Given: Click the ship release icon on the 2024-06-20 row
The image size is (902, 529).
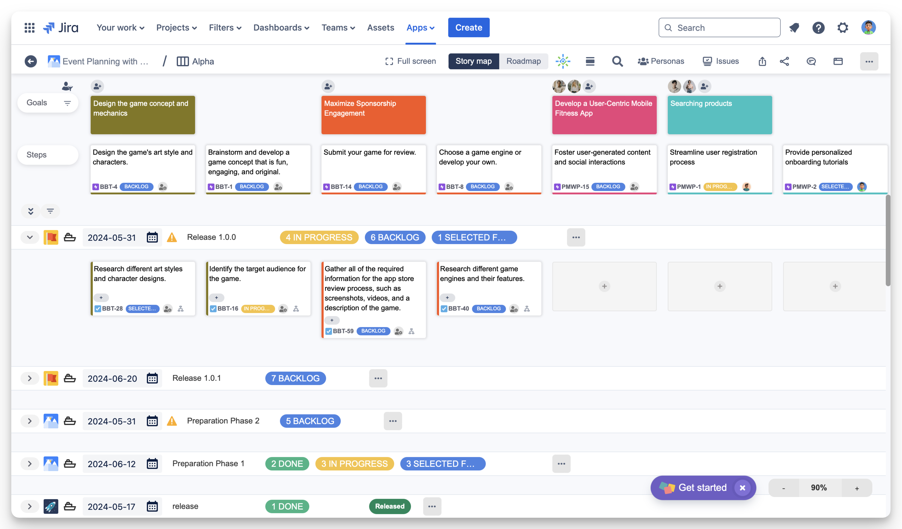Looking at the screenshot, I should click(70, 378).
